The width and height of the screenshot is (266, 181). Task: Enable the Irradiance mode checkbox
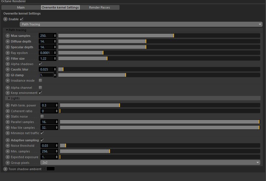[x=40, y=80]
